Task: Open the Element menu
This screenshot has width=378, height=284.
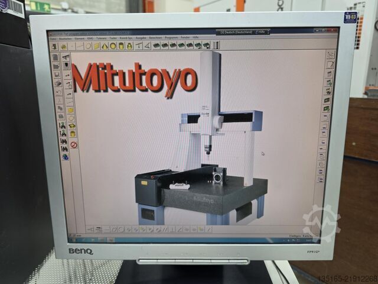Action: 80,38
